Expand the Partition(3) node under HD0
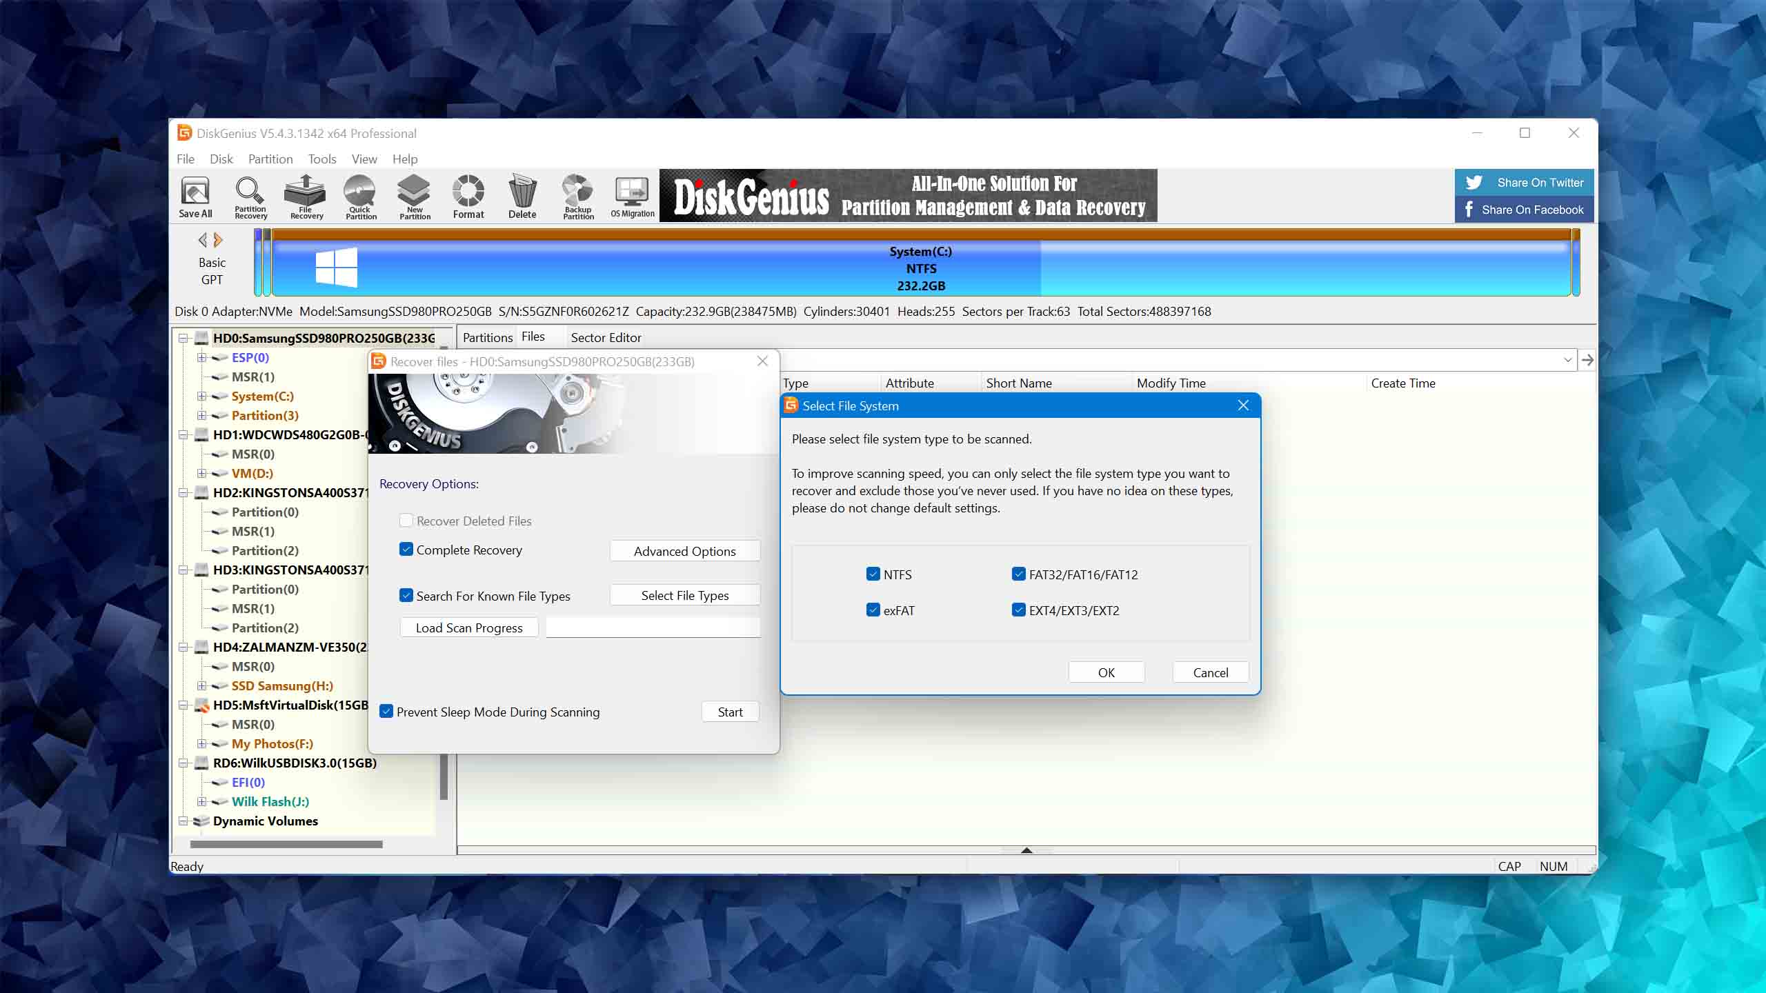The height and width of the screenshot is (993, 1766). (x=202, y=415)
